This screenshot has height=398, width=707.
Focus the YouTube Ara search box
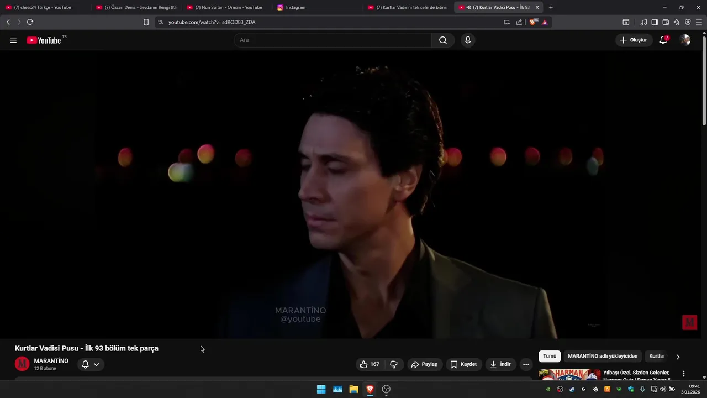pyautogui.click(x=333, y=40)
